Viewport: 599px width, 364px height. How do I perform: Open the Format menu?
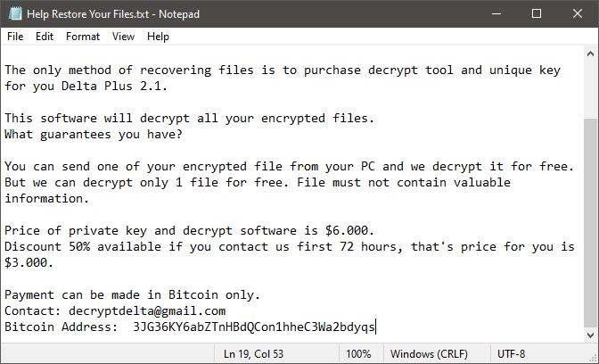pyautogui.click(x=83, y=37)
